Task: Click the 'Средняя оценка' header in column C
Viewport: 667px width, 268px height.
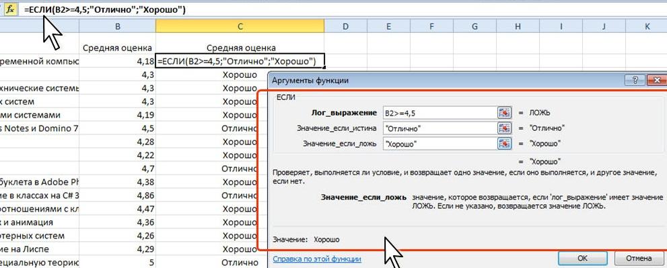Action: click(x=240, y=48)
